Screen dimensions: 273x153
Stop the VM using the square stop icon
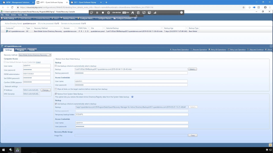point(103,12)
